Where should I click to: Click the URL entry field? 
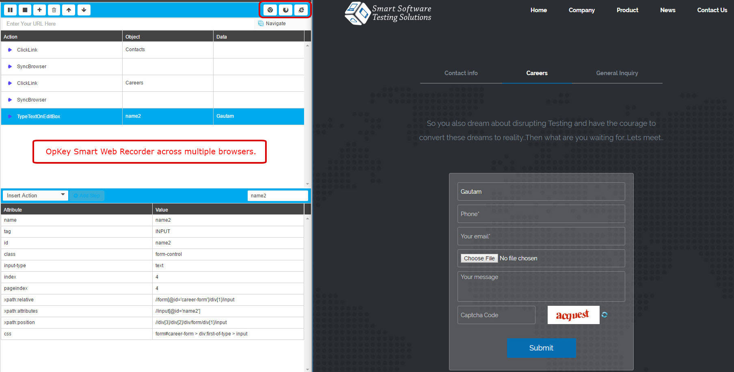click(x=128, y=24)
